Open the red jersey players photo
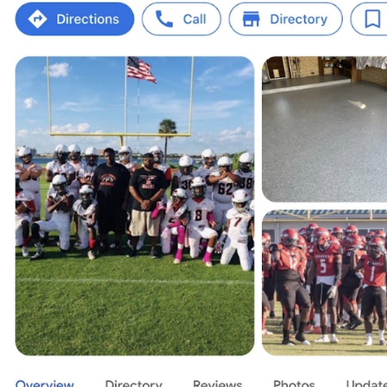The width and height of the screenshot is (387, 387). click(x=325, y=283)
